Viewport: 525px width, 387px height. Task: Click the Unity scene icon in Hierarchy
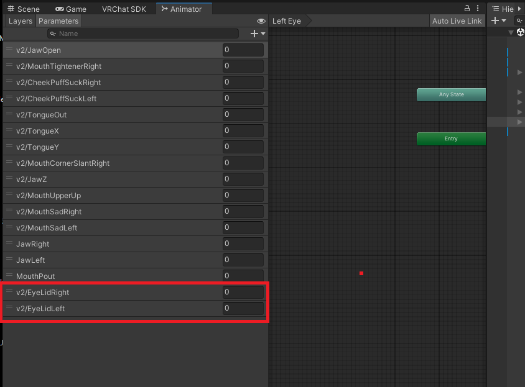coord(521,32)
